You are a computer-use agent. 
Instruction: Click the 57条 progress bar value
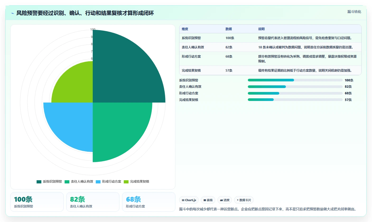pos(348,100)
